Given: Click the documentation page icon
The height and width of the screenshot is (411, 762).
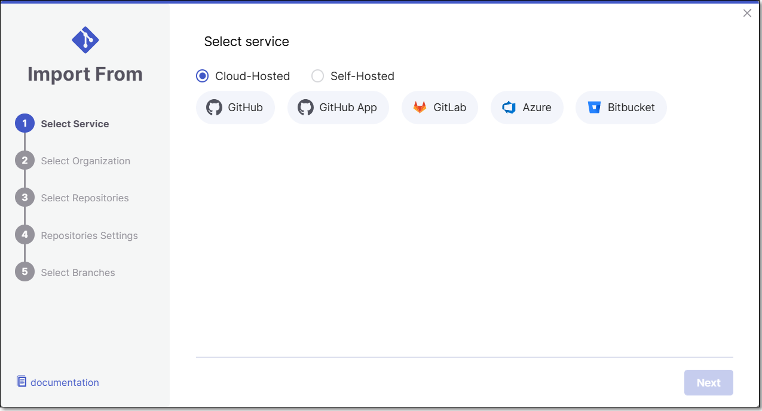Looking at the screenshot, I should tap(22, 382).
